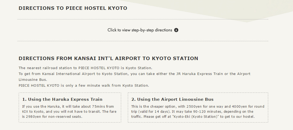Image resolution: width=293 pixels, height=130 pixels.
Task: Click the 'Directions from Kansai Int'l Airport' heading
Action: click(108, 58)
